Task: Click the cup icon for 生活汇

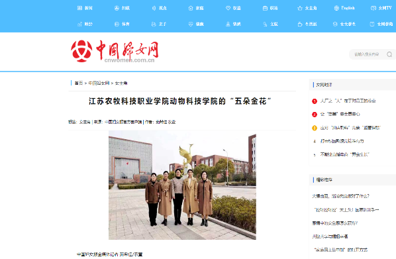Action: pos(300,25)
